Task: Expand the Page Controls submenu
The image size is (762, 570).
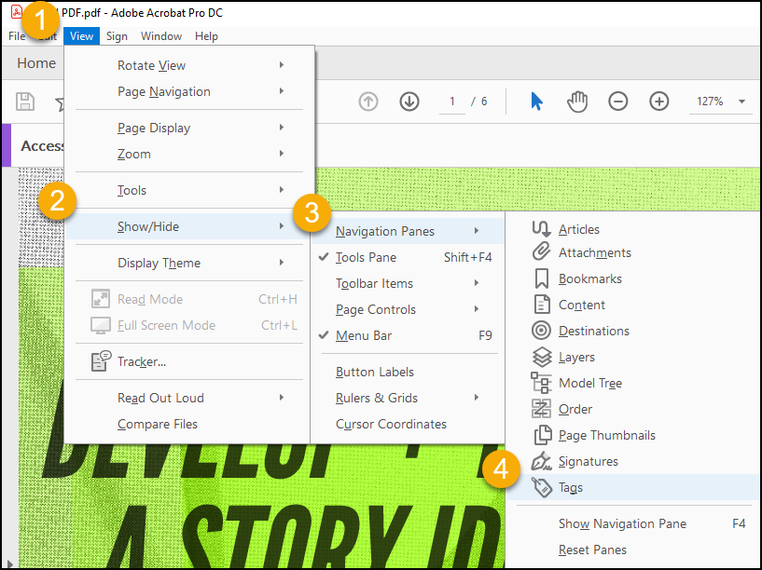Action: 408,309
